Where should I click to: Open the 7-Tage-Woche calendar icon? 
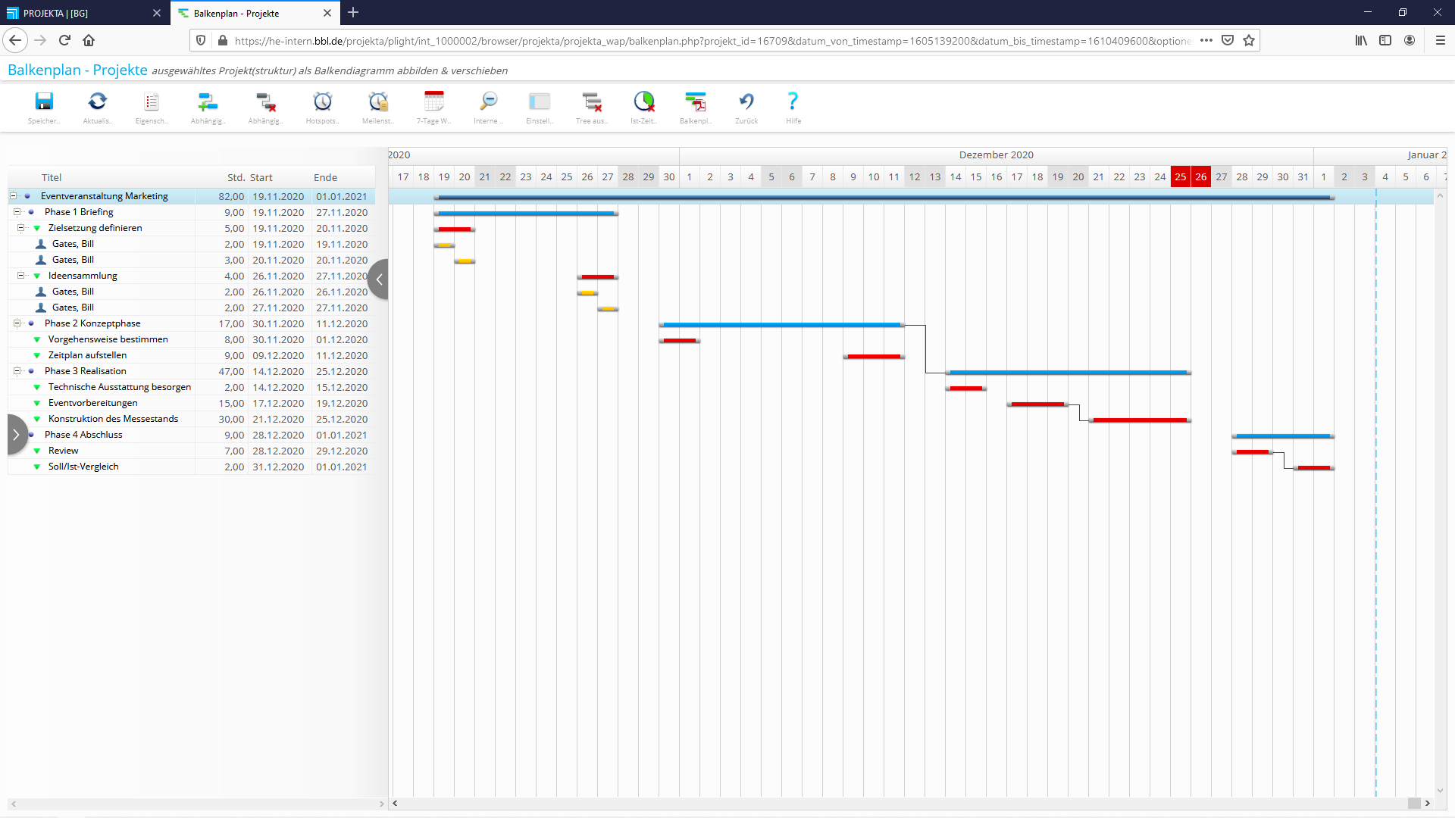point(434,101)
